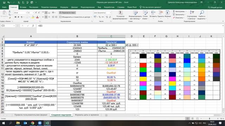225x126 pixels.
Task: Open Cell Styles gallery
Action: click(145, 15)
